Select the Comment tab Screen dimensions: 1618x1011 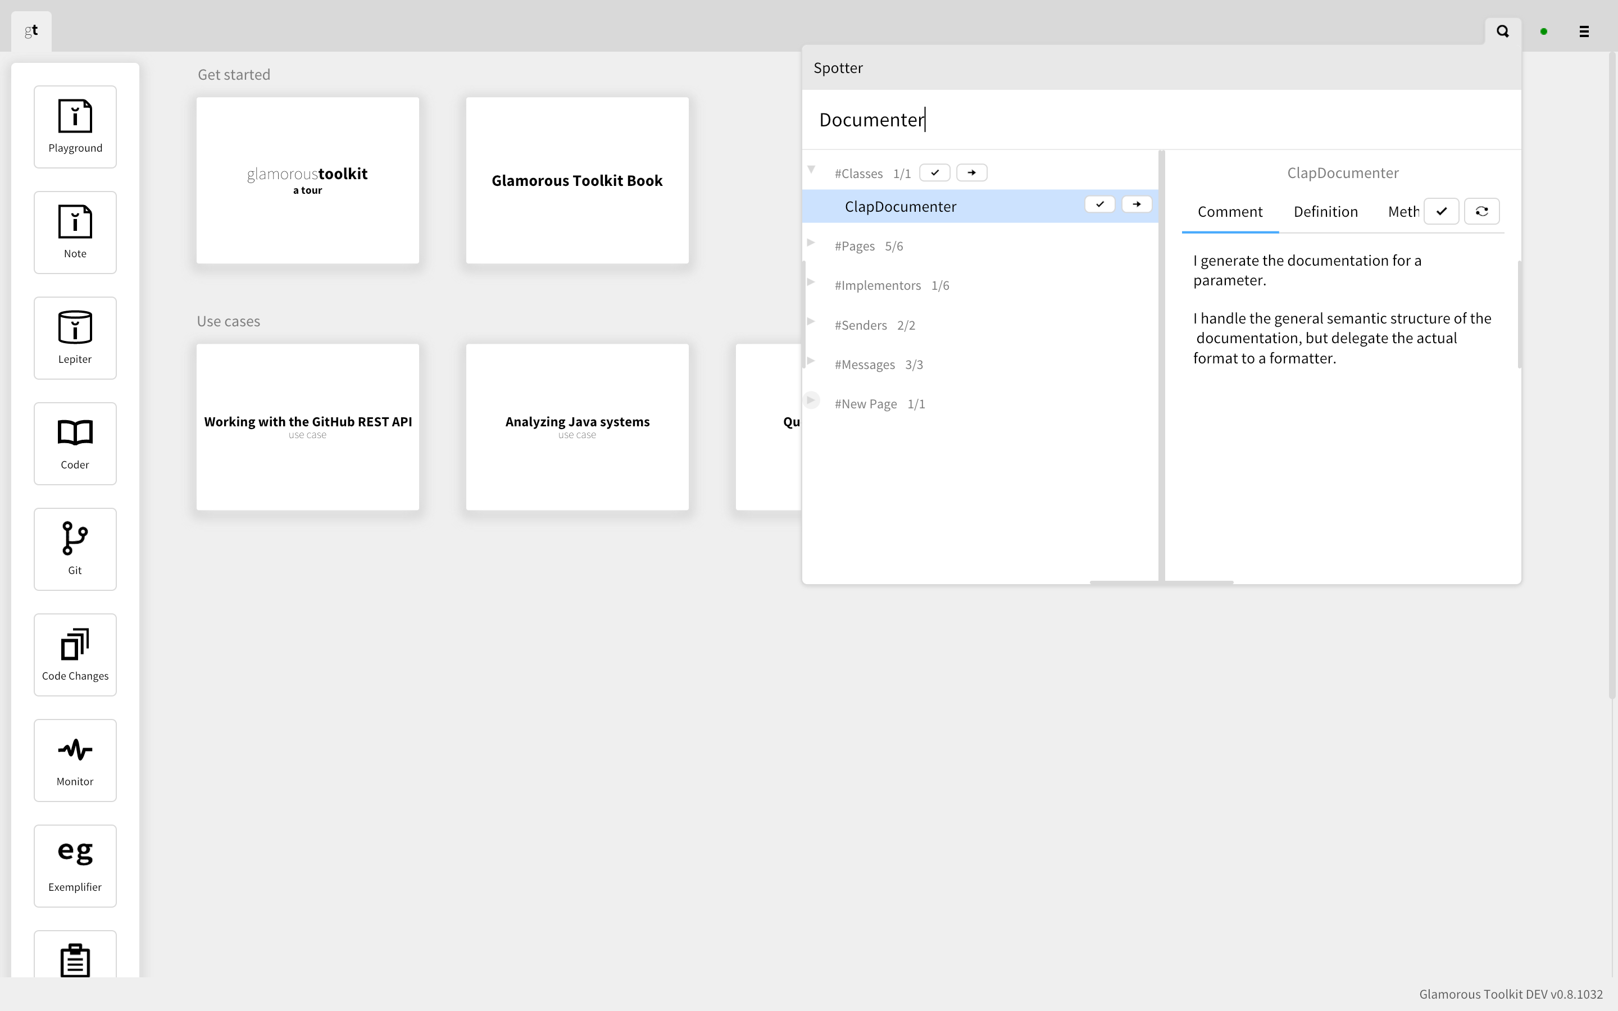[x=1230, y=211]
